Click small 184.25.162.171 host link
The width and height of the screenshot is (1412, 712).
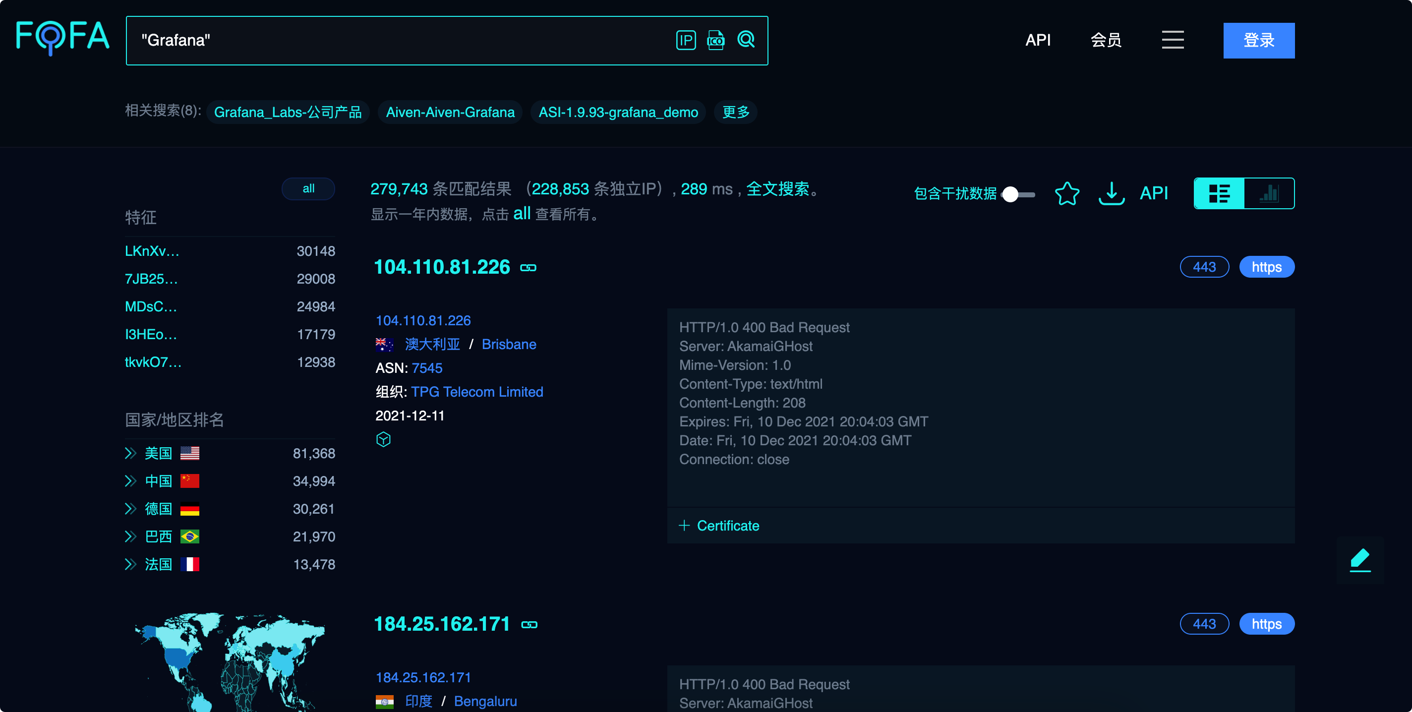(x=422, y=677)
